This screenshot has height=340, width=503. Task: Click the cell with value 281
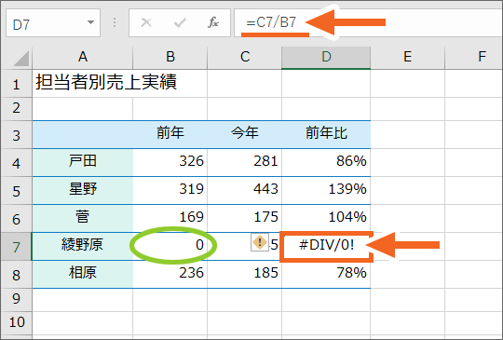tap(244, 162)
